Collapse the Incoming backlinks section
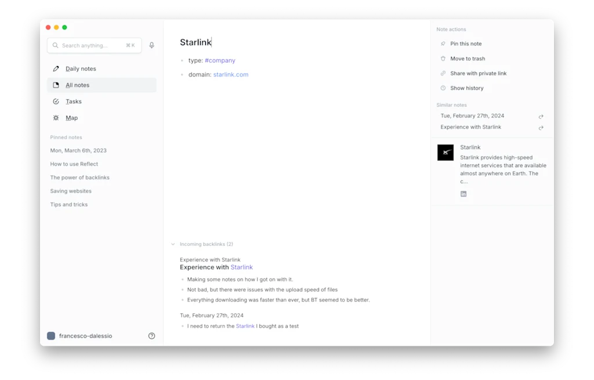The image size is (594, 380). pos(172,244)
